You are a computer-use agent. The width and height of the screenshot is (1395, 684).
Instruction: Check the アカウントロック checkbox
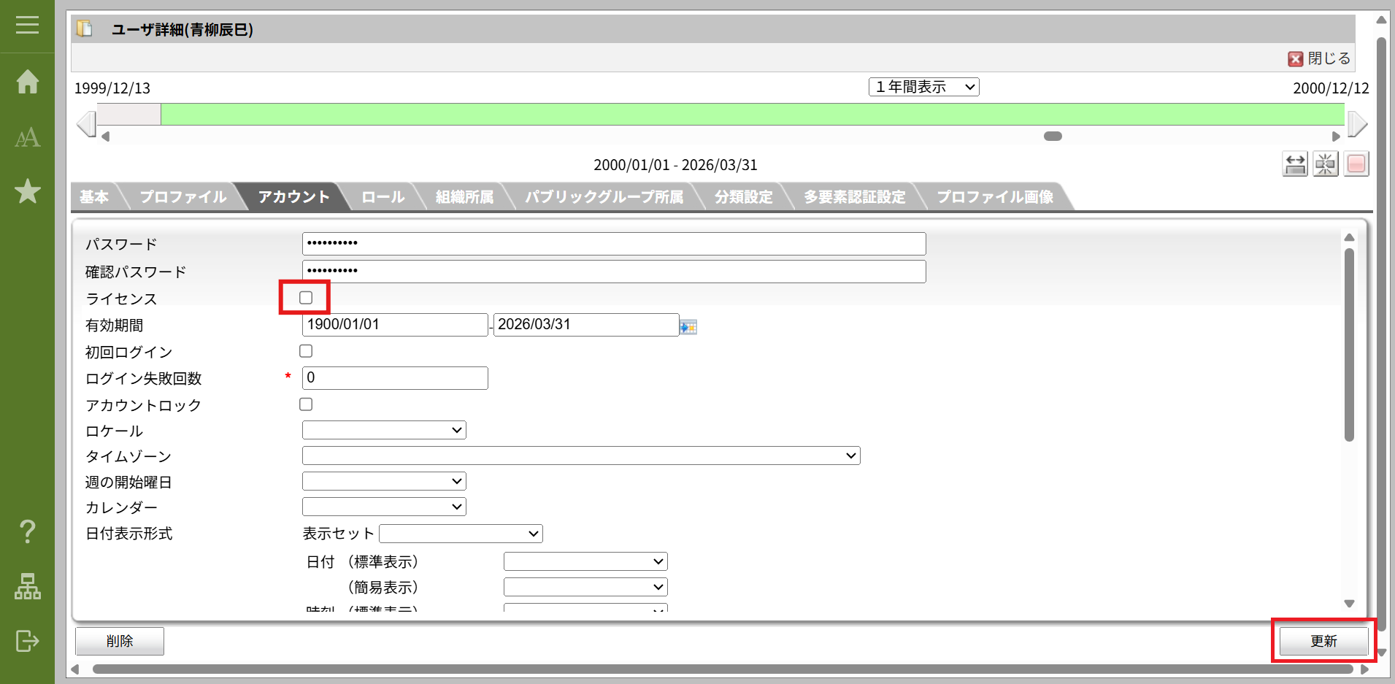point(306,404)
